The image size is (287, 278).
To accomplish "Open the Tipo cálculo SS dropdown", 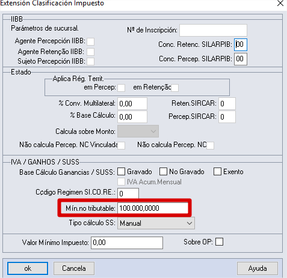I will click(156, 223).
